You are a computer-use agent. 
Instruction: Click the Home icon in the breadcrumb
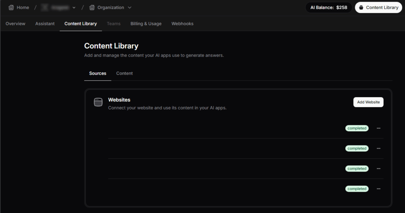click(x=11, y=8)
